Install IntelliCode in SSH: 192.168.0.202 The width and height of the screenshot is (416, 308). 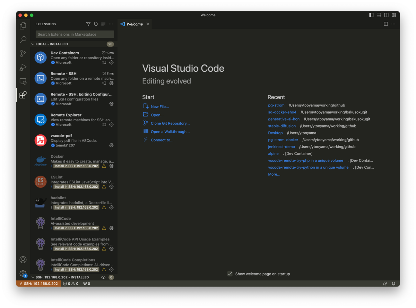click(x=76, y=228)
